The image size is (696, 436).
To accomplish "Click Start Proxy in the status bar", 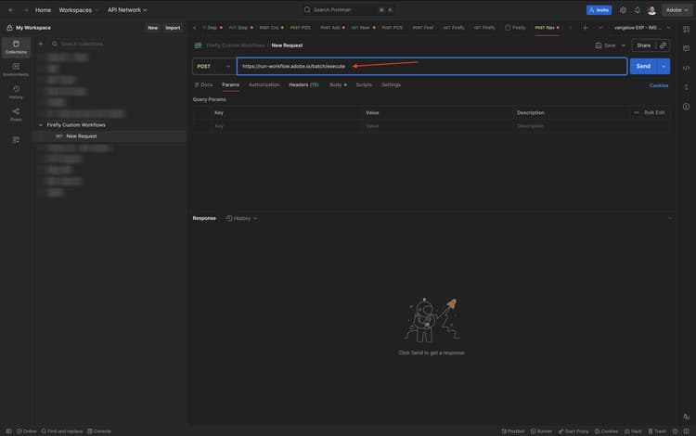I will tap(574, 431).
